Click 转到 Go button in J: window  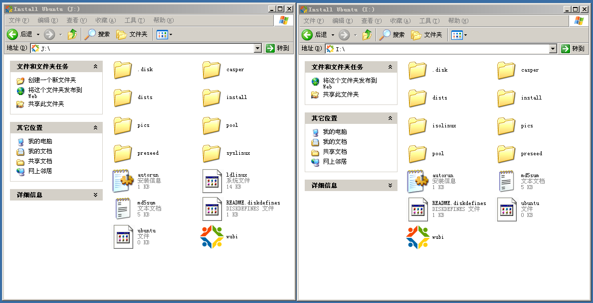[x=278, y=48]
